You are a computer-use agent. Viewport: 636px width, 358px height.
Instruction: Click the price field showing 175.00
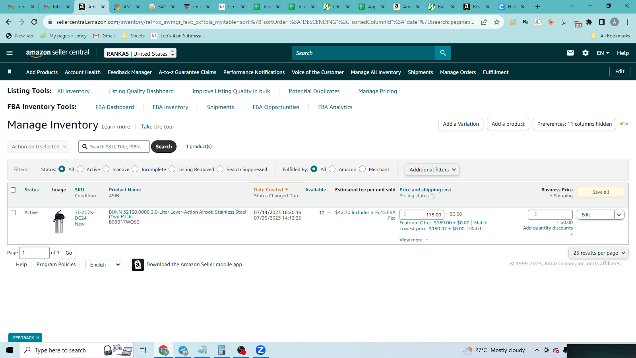coord(422,214)
